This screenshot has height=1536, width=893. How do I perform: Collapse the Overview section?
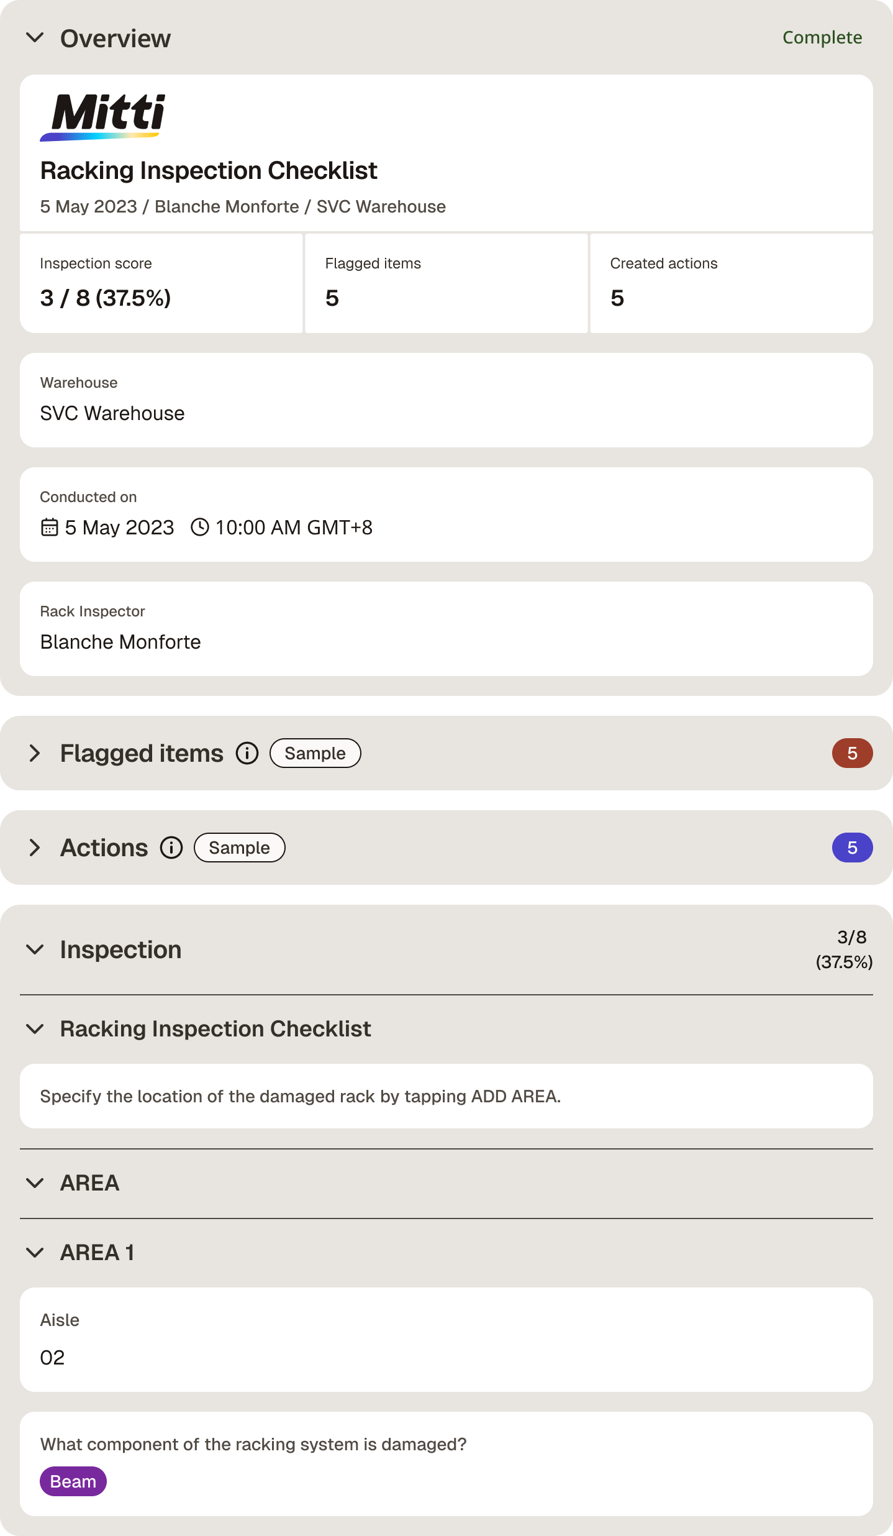(x=35, y=38)
